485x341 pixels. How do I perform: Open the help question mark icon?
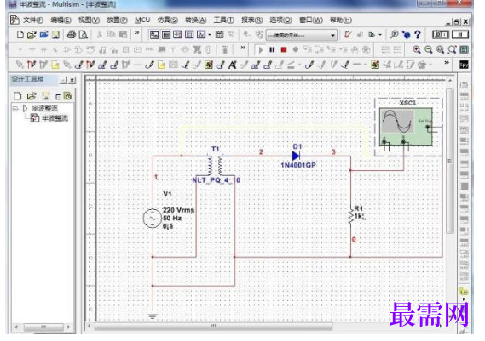pos(418,35)
